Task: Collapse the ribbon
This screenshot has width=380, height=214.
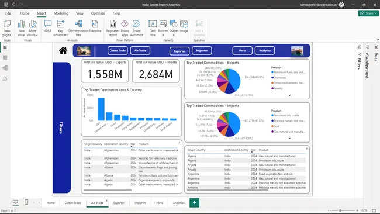Action: pyautogui.click(x=378, y=40)
